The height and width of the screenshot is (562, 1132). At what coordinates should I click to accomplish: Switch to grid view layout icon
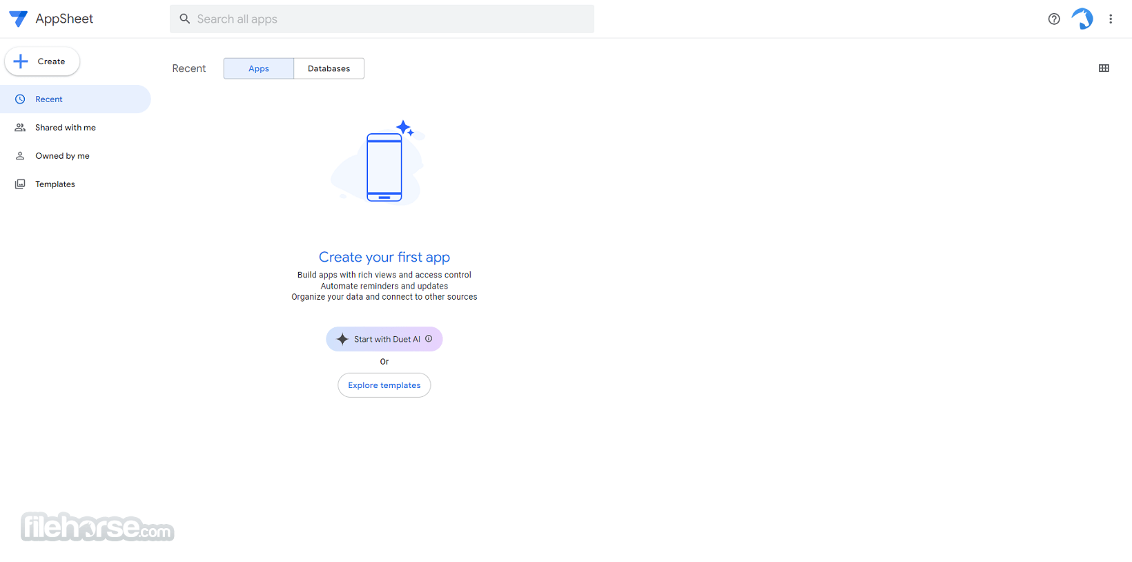click(x=1104, y=68)
